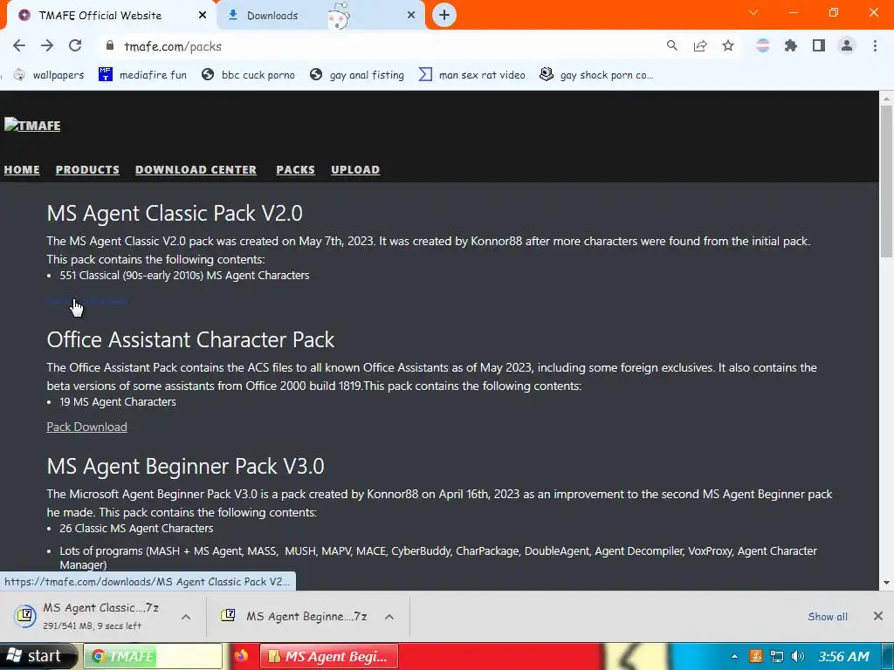894x670 pixels.
Task: Click the Office Assistant Character Pack heading
Action: point(190,339)
